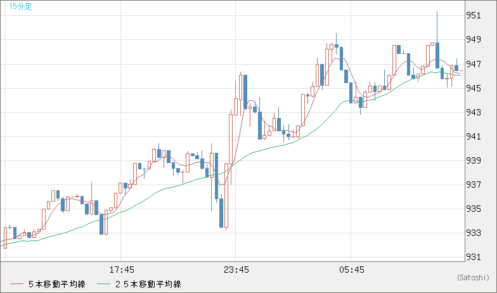Select the 933 price axis label
The image size is (497, 293).
pos(473,233)
